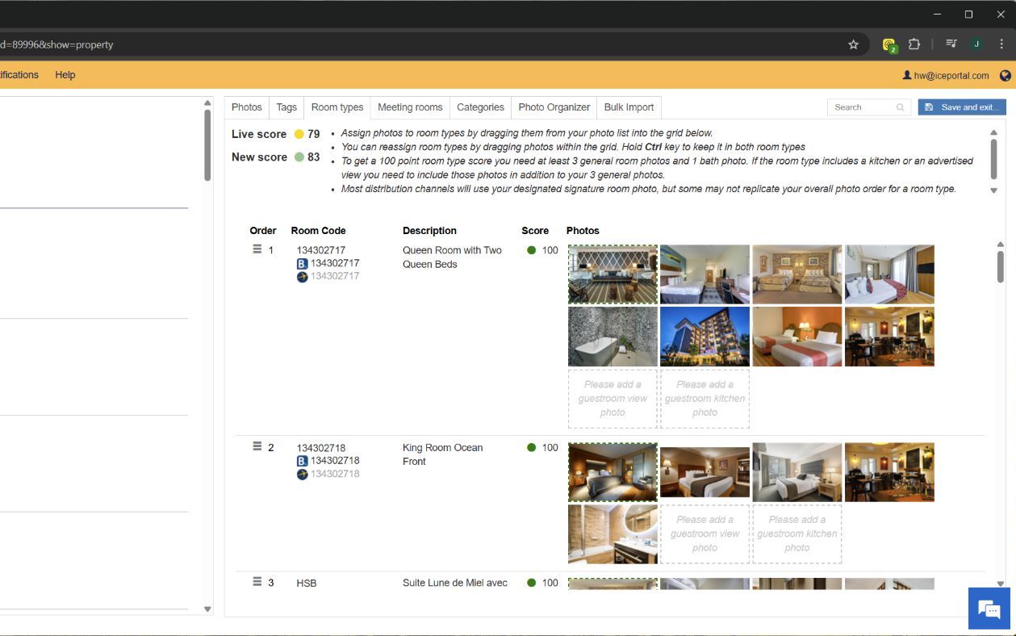This screenshot has height=636, width=1016.
Task: Click the green score dot for Queen Room
Action: (x=531, y=250)
